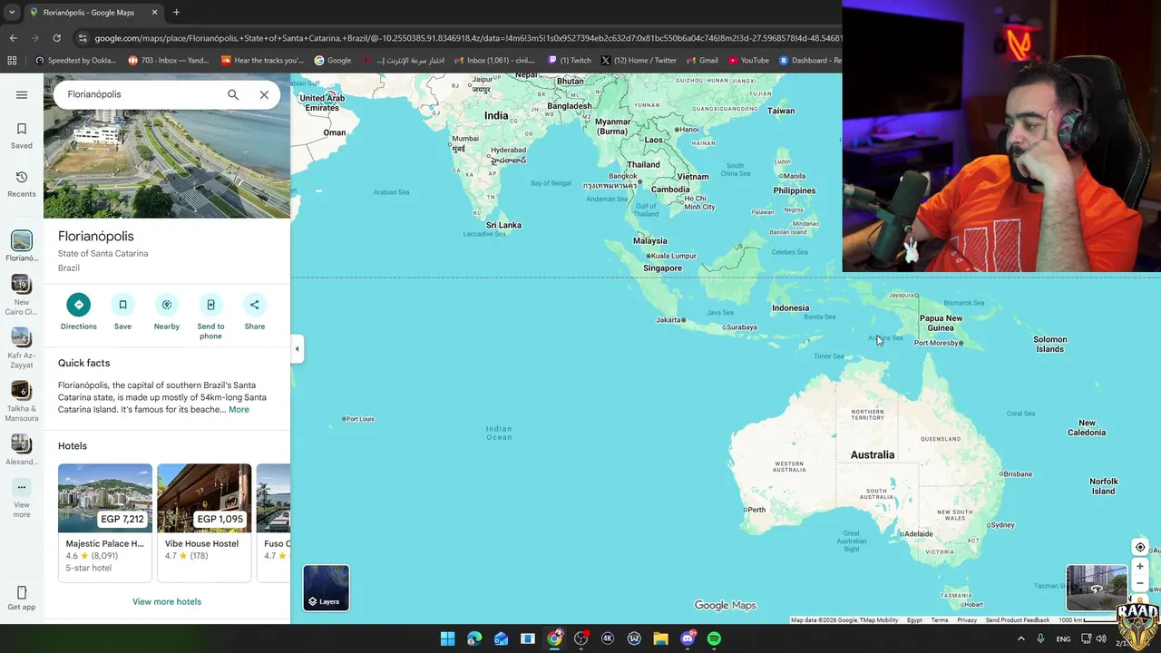
Task: Open Kafr Az-Zayyat recent item
Action: tap(22, 348)
